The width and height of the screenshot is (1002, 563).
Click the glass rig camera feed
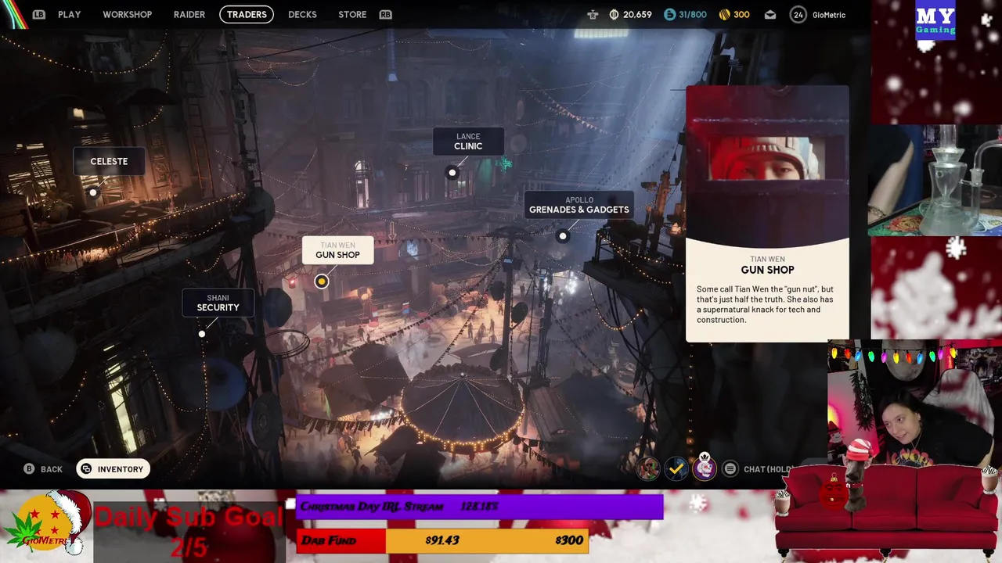pos(935,180)
